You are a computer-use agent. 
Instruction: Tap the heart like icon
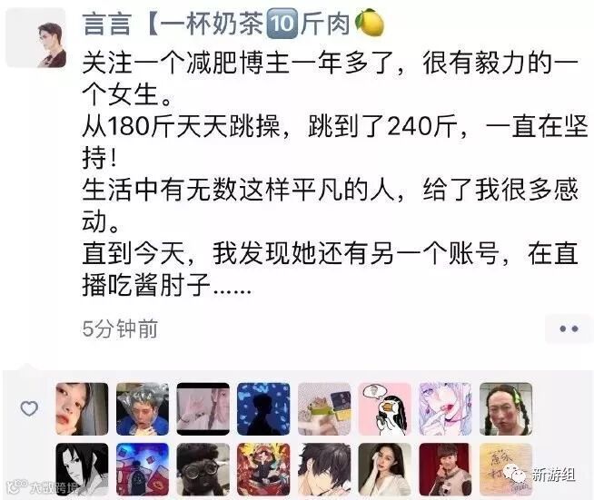pyautogui.click(x=29, y=408)
